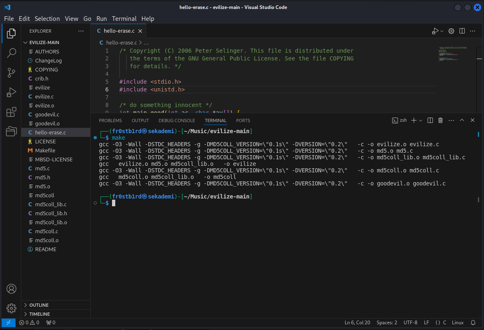Open the Extensions view
The image size is (484, 330).
(x=11, y=112)
